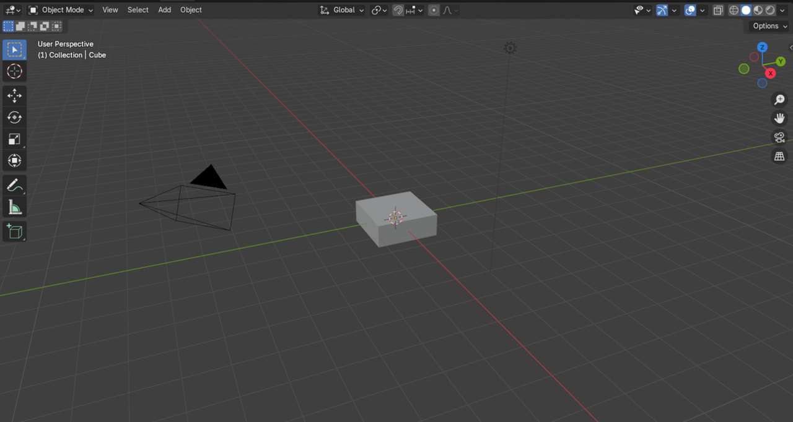Open viewport shading options dropdown arrow

(782, 10)
